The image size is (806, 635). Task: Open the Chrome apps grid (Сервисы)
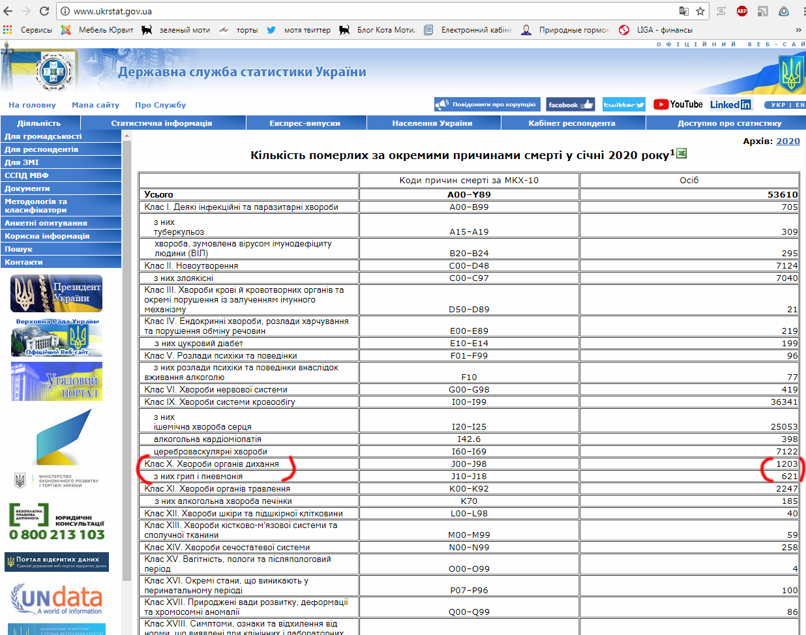(28, 30)
